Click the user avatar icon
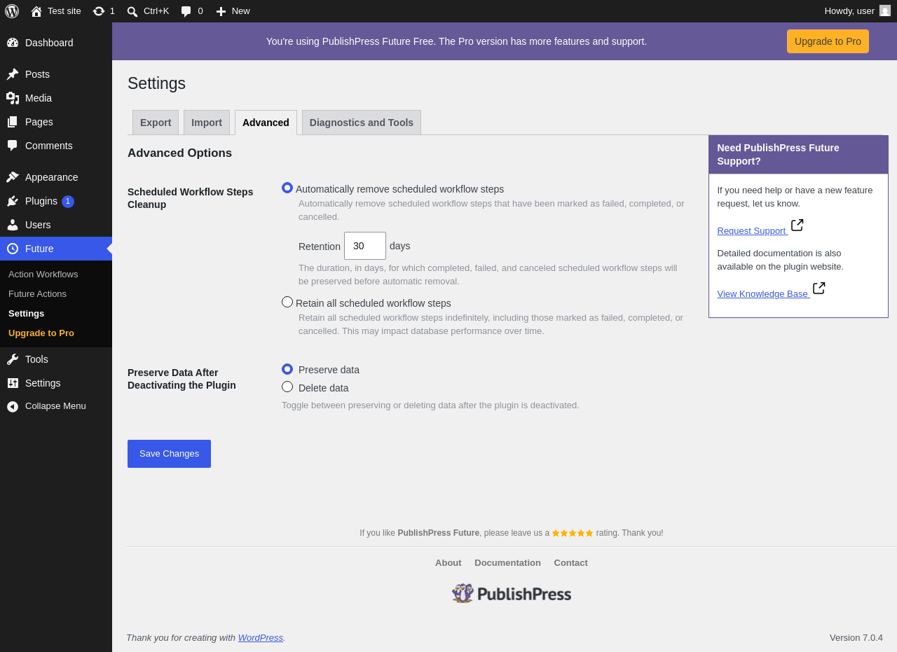This screenshot has width=897, height=652. coord(885,11)
